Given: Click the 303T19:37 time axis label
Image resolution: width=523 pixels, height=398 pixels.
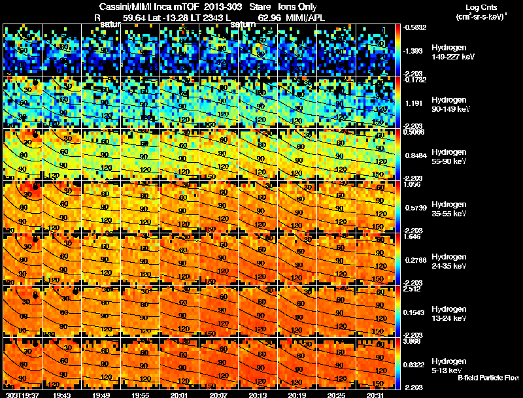Looking at the screenshot, I should tap(22, 395).
